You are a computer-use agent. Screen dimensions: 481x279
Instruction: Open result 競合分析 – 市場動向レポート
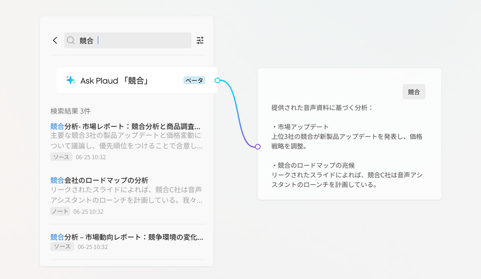click(x=127, y=237)
